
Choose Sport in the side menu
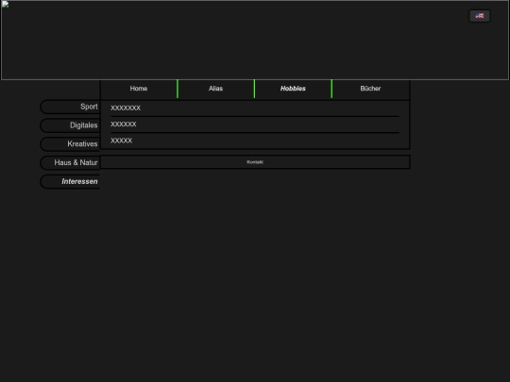[70, 107]
